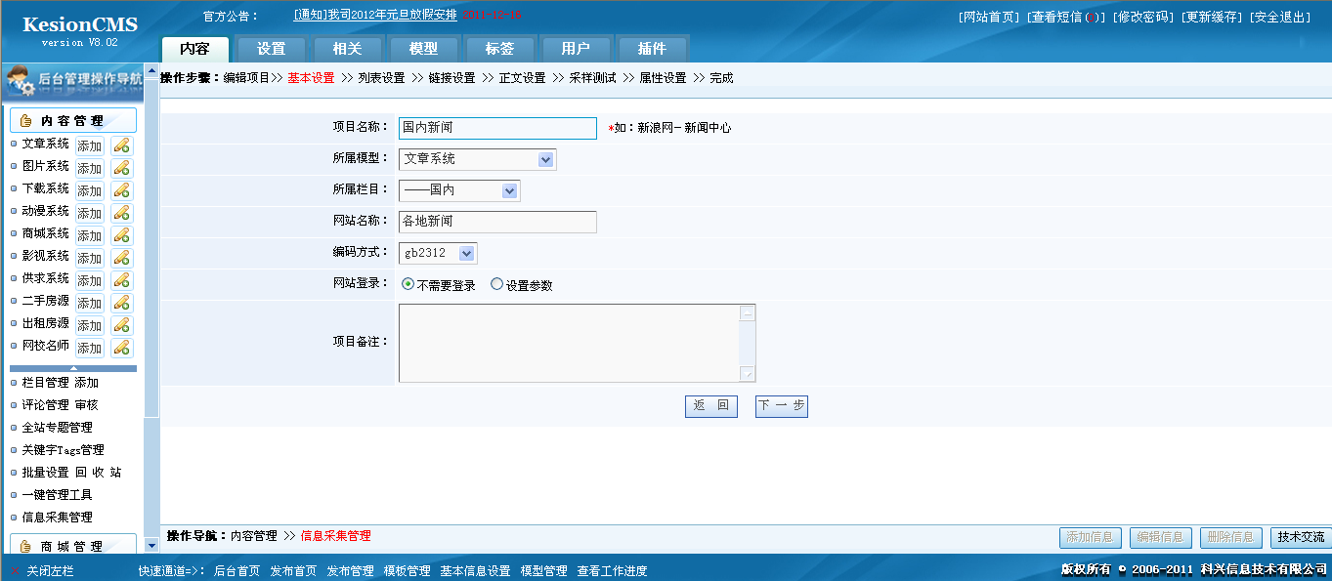
Task: Click the 技术交流 button
Action: coord(1301,537)
